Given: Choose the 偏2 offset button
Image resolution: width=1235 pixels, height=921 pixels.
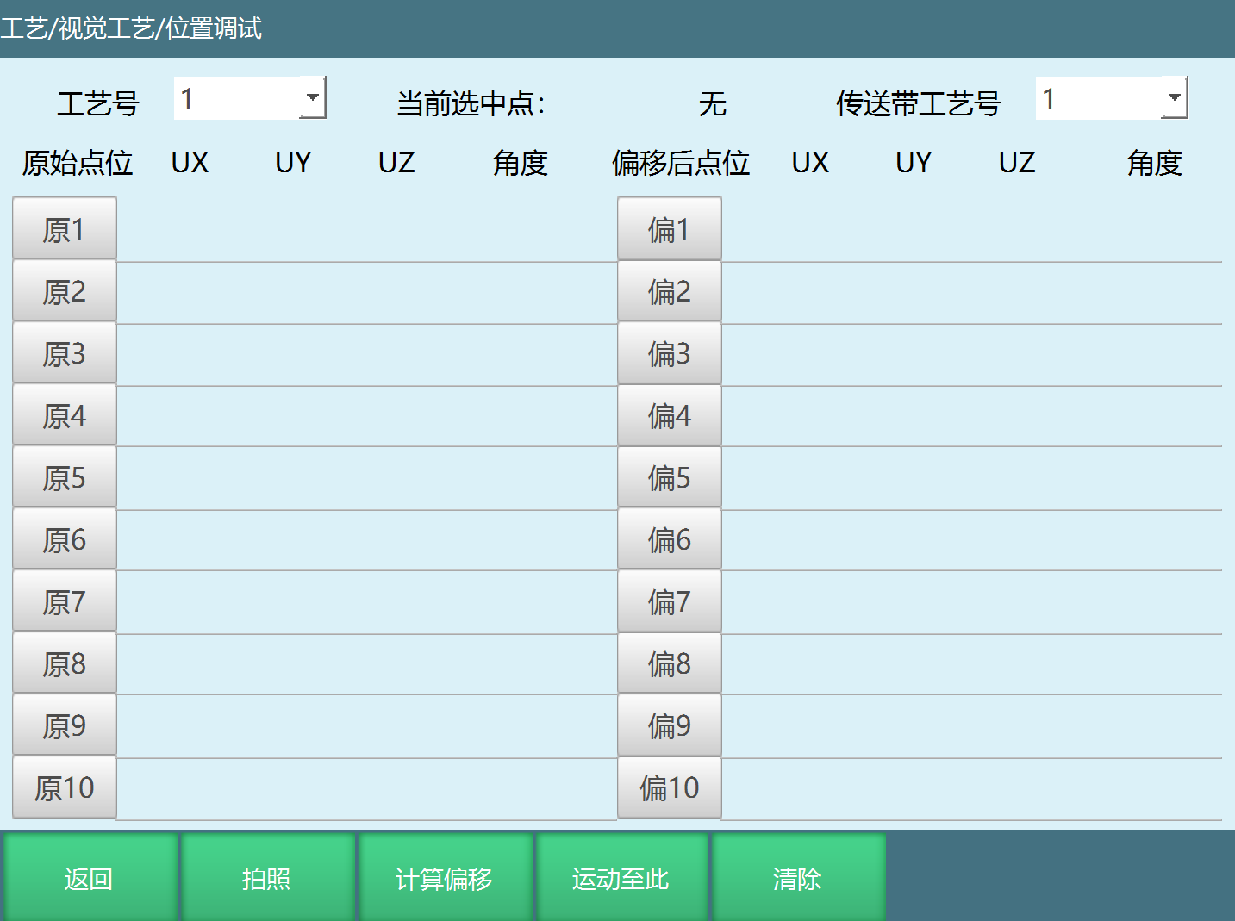Looking at the screenshot, I should pos(669,291).
